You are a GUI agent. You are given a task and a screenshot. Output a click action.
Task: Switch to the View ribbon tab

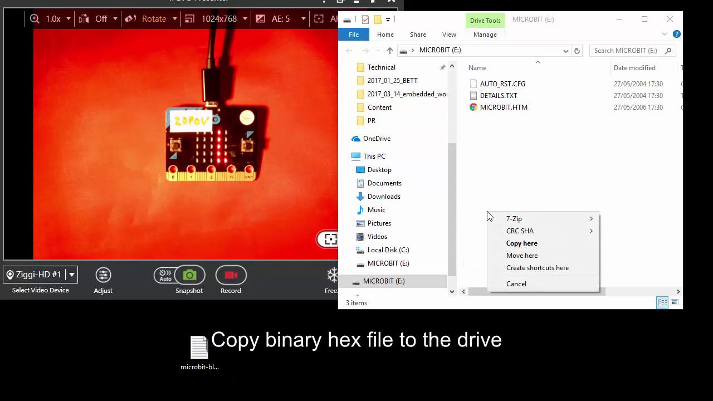point(449,35)
